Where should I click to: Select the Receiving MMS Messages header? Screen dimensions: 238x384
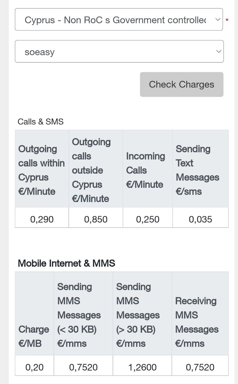click(x=197, y=322)
